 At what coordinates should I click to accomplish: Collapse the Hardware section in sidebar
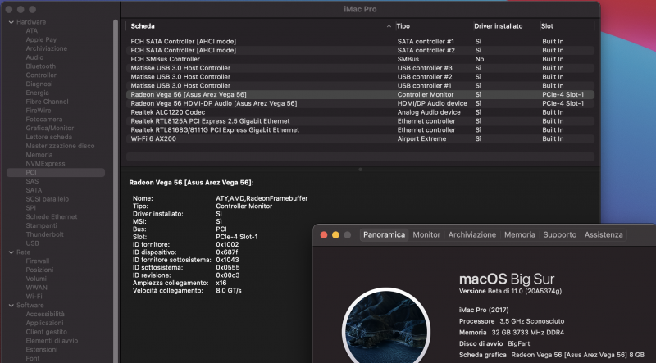click(x=11, y=22)
